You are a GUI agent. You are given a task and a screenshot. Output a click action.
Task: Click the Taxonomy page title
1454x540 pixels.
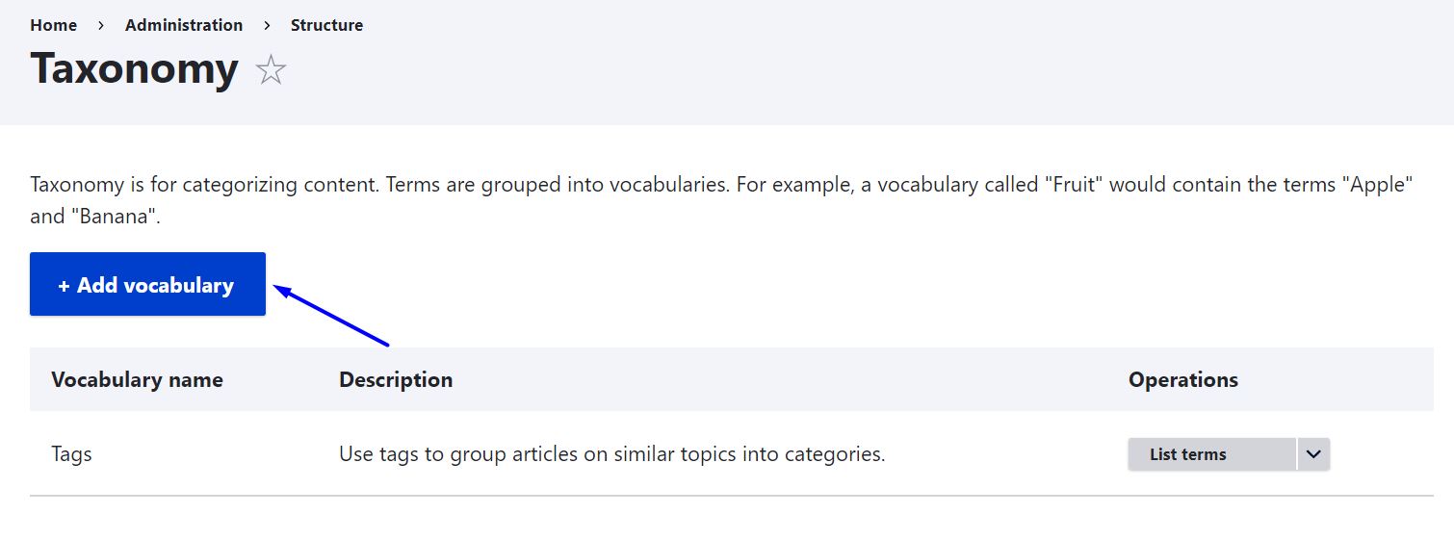pyautogui.click(x=134, y=69)
